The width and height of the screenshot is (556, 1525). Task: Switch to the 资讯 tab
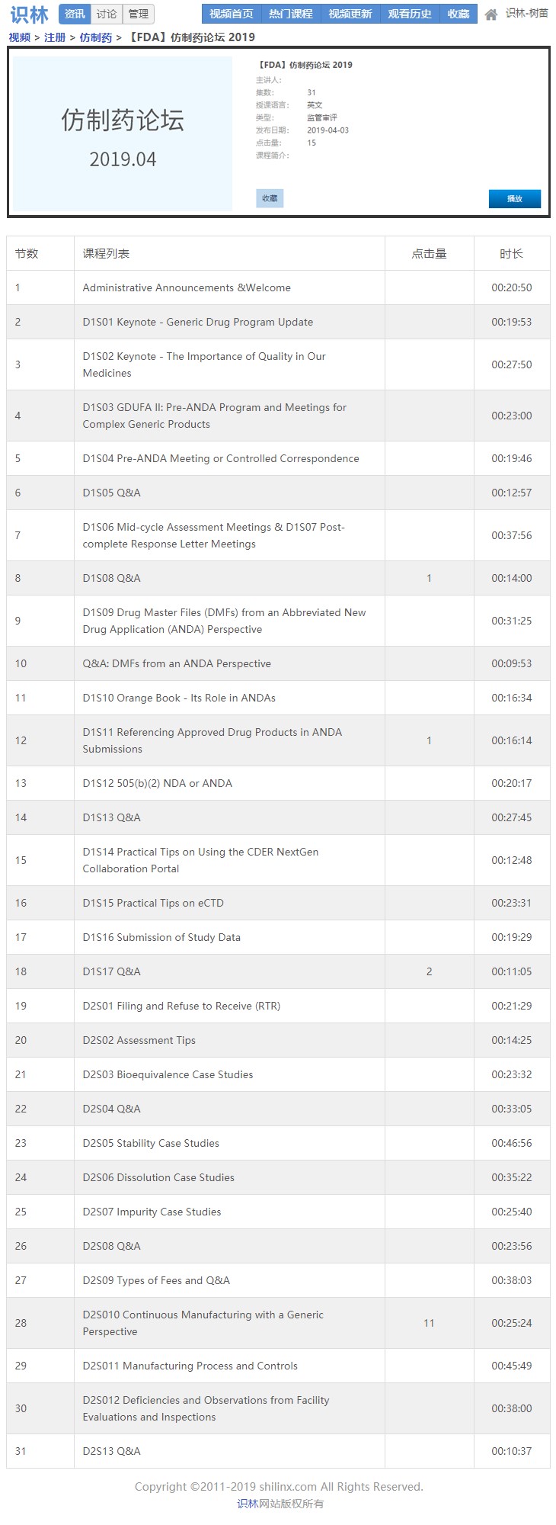coord(75,14)
